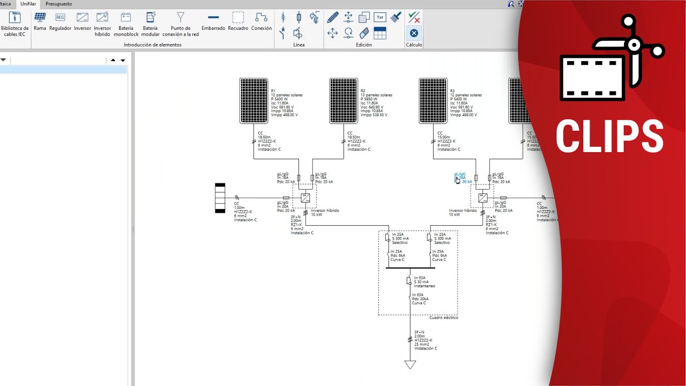Select the surge protector icon in Línea group
This screenshot has width=686, height=386.
283,17
